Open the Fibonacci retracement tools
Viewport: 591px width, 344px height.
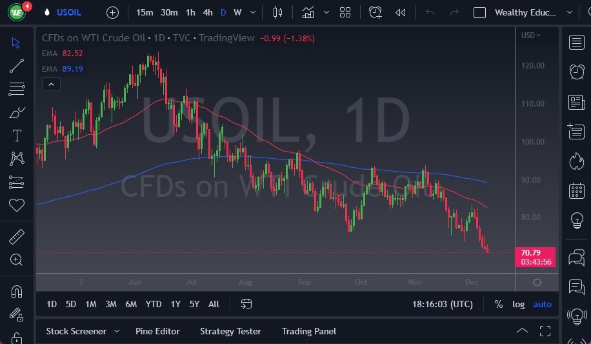pyautogui.click(x=17, y=89)
